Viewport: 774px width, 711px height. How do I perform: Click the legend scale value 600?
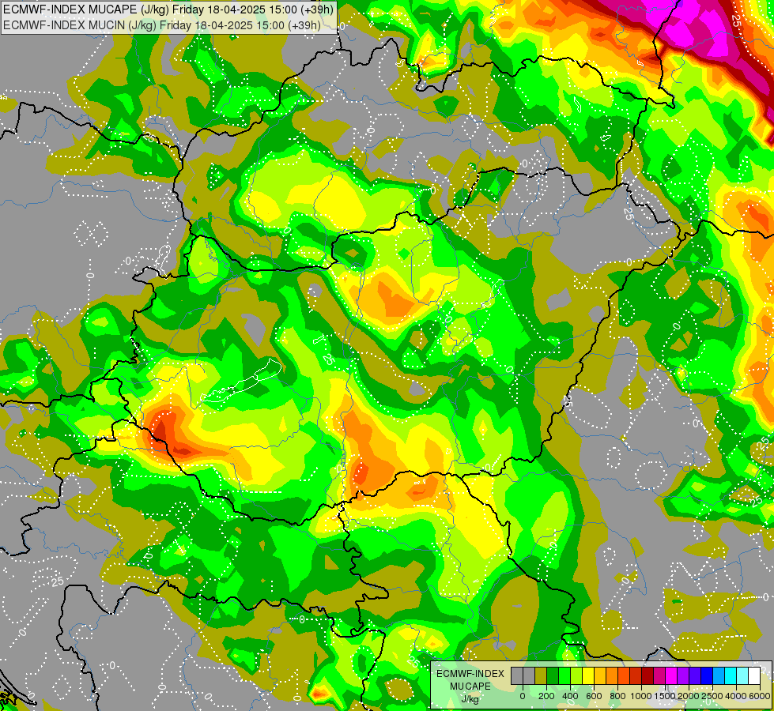click(x=595, y=696)
